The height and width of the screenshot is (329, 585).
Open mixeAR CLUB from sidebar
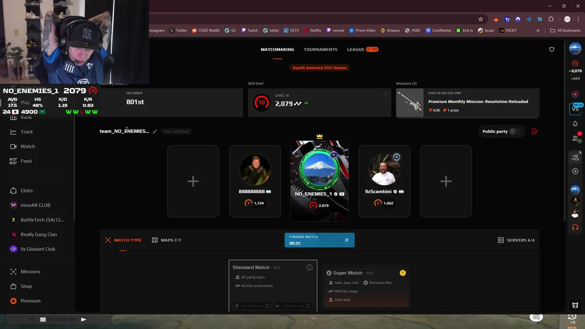(35, 205)
